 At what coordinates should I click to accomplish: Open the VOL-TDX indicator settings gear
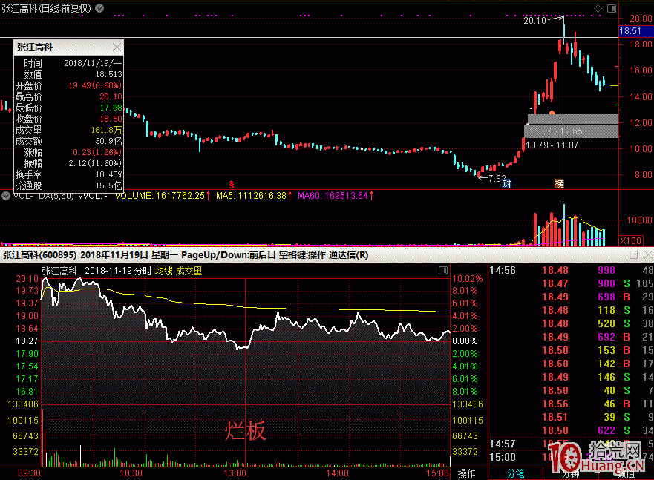[x=6, y=195]
